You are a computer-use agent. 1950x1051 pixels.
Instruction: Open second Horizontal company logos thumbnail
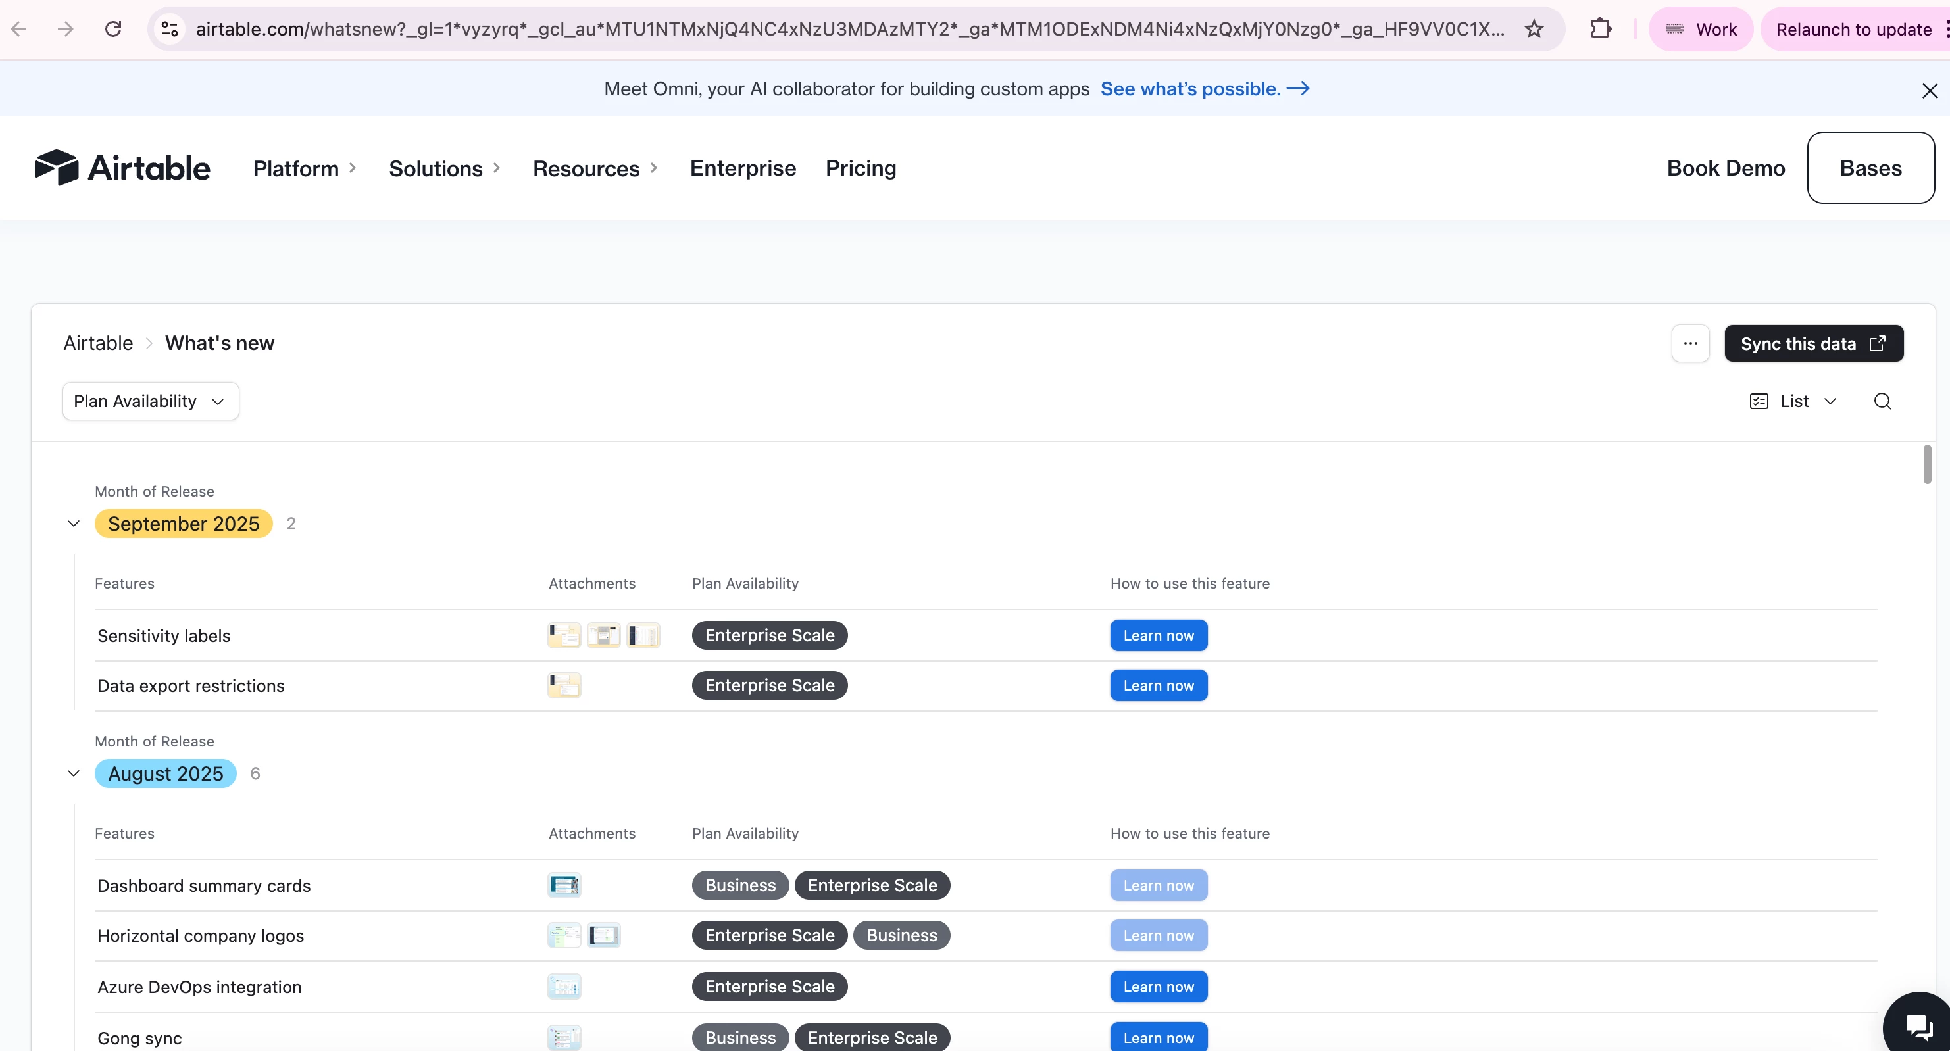(603, 935)
